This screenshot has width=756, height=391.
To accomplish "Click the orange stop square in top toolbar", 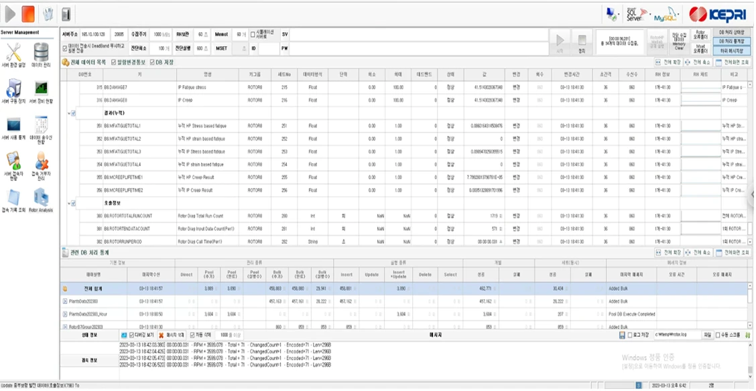I will (28, 14).
